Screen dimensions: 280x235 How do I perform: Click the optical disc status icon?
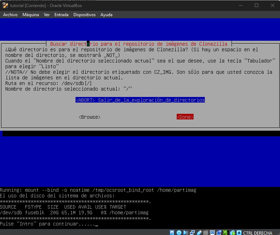pyautogui.click(x=179, y=233)
